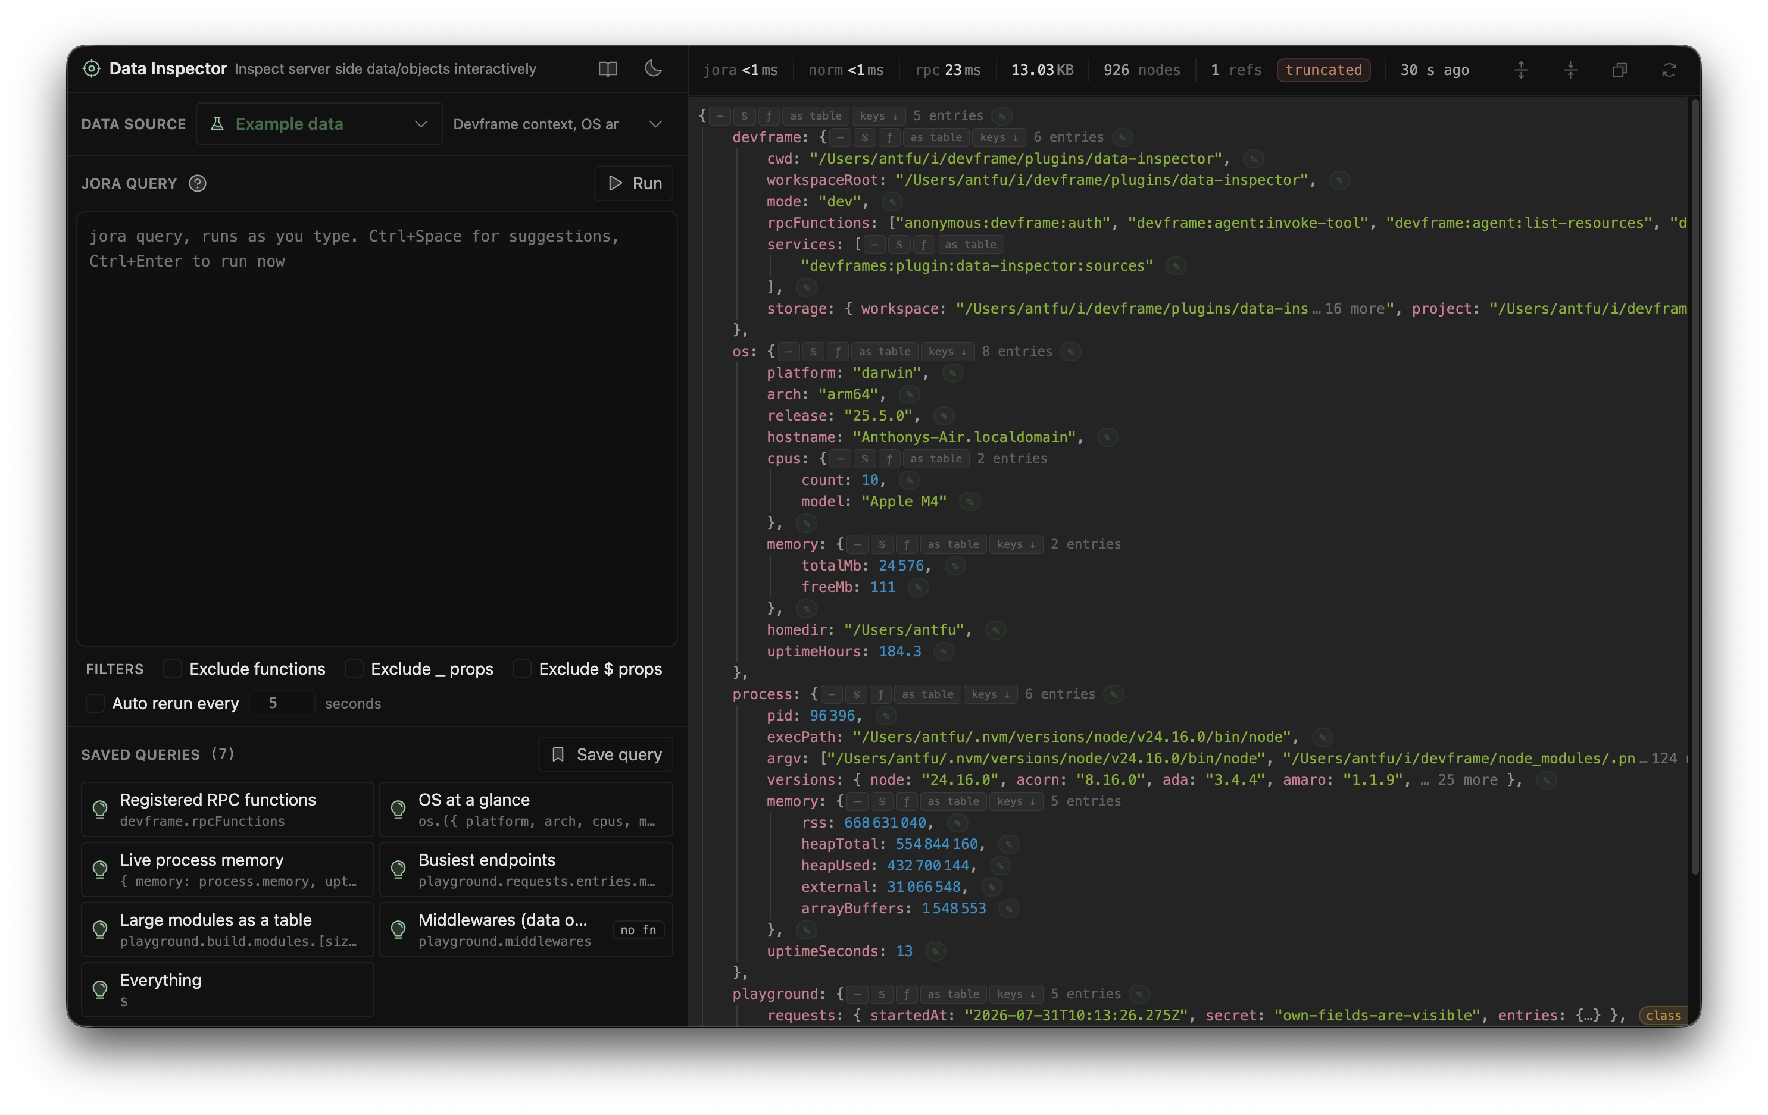The height and width of the screenshot is (1115, 1768).
Task: Toggle the Auto rerun every checkbox
Action: [95, 703]
